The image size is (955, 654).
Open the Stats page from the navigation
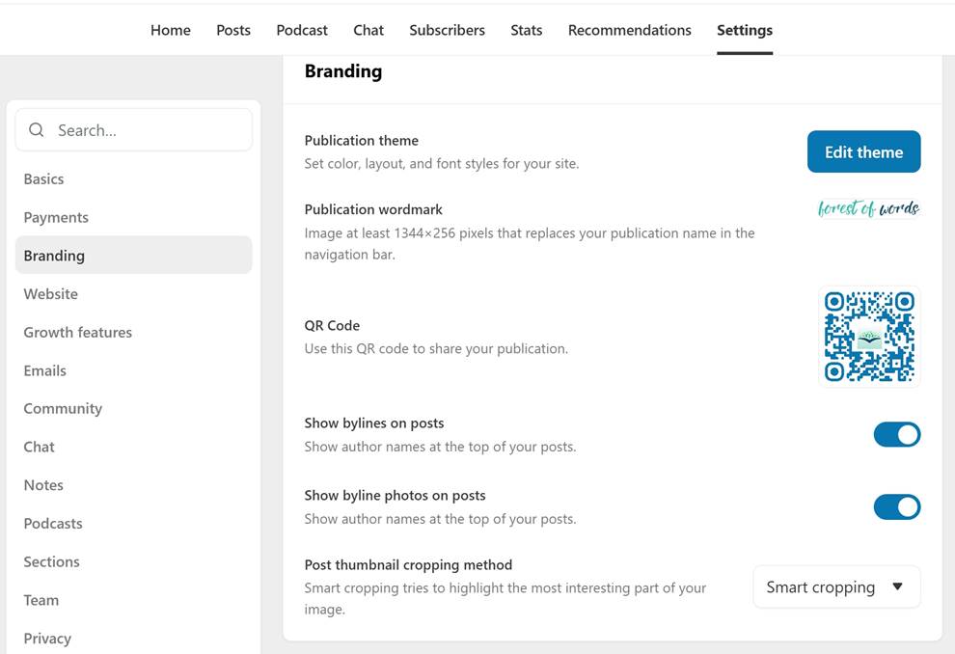click(526, 30)
